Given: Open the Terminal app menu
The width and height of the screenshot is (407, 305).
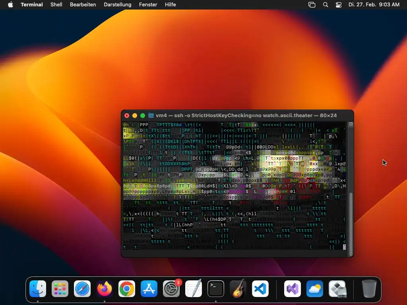Looking at the screenshot, I should [x=32, y=5].
